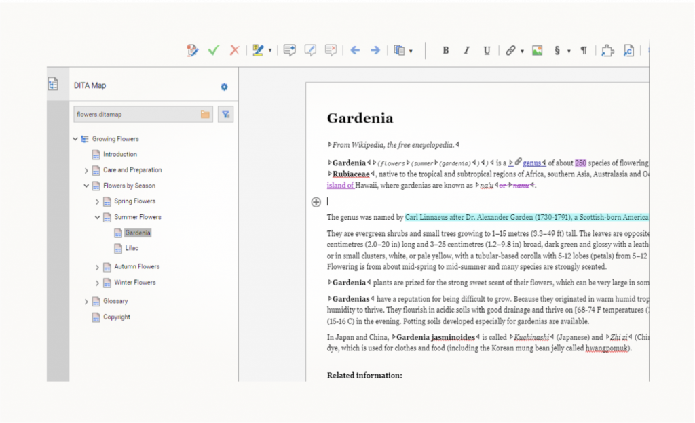695x423 pixels.
Task: Expand the Spring Flowers node
Action: [97, 202]
